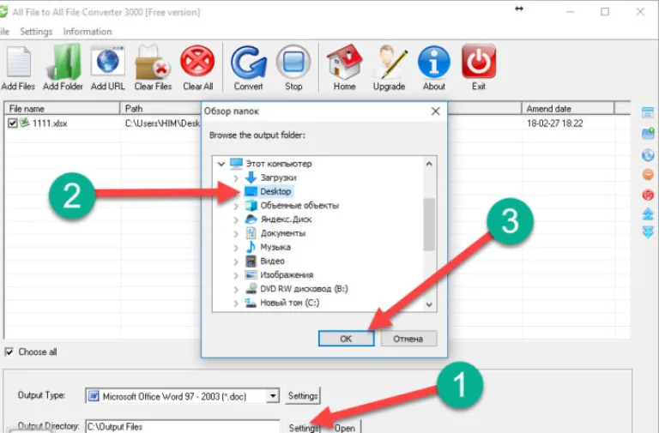This screenshot has height=433, width=659.
Task: Click Settings next to Output Directory
Action: [304, 427]
